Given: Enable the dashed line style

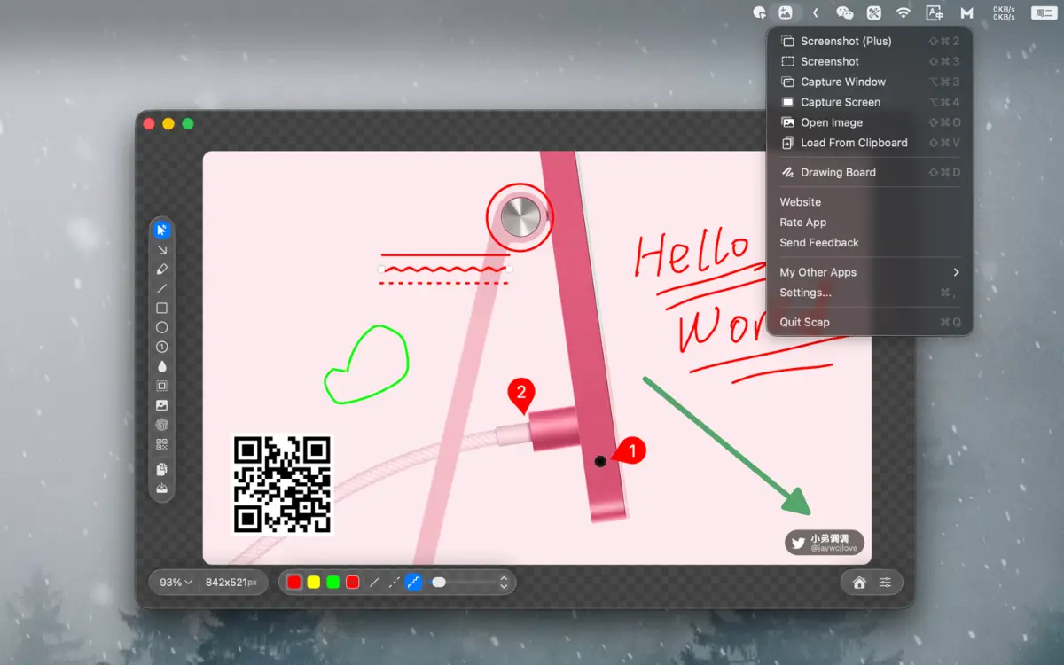Looking at the screenshot, I should tap(395, 583).
